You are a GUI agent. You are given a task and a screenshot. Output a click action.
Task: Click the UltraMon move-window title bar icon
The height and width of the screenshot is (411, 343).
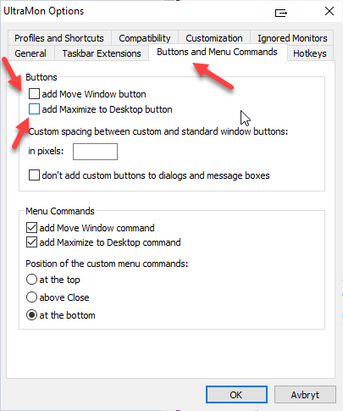tap(280, 13)
